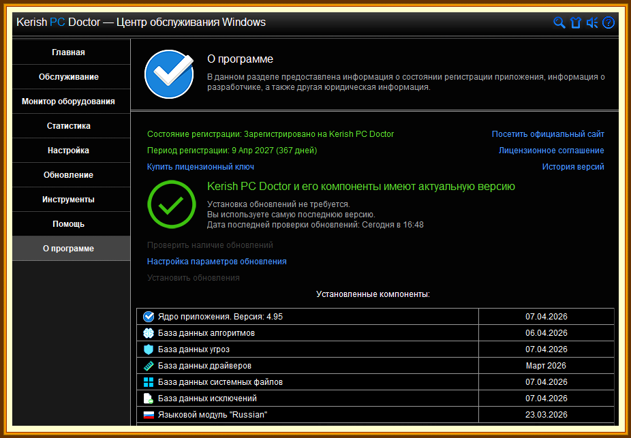The height and width of the screenshot is (438, 631).
Task: Mute sounds with the speaker icon
Action: point(592,22)
